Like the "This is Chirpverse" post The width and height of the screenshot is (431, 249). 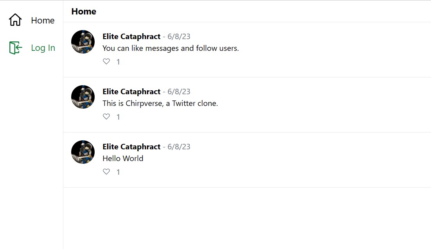coord(106,116)
